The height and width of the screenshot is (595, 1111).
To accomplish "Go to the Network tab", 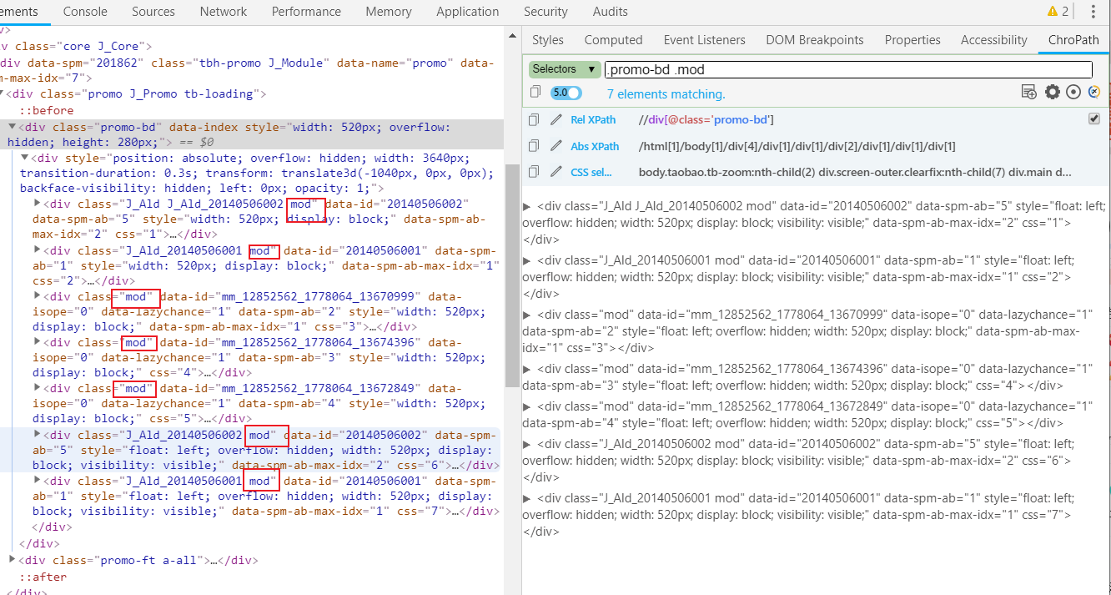I will [x=224, y=12].
